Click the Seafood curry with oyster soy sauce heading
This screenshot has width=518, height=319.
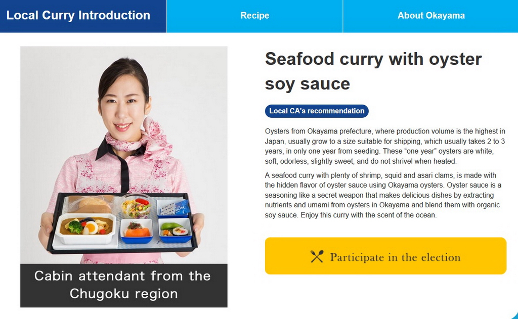[373, 71]
